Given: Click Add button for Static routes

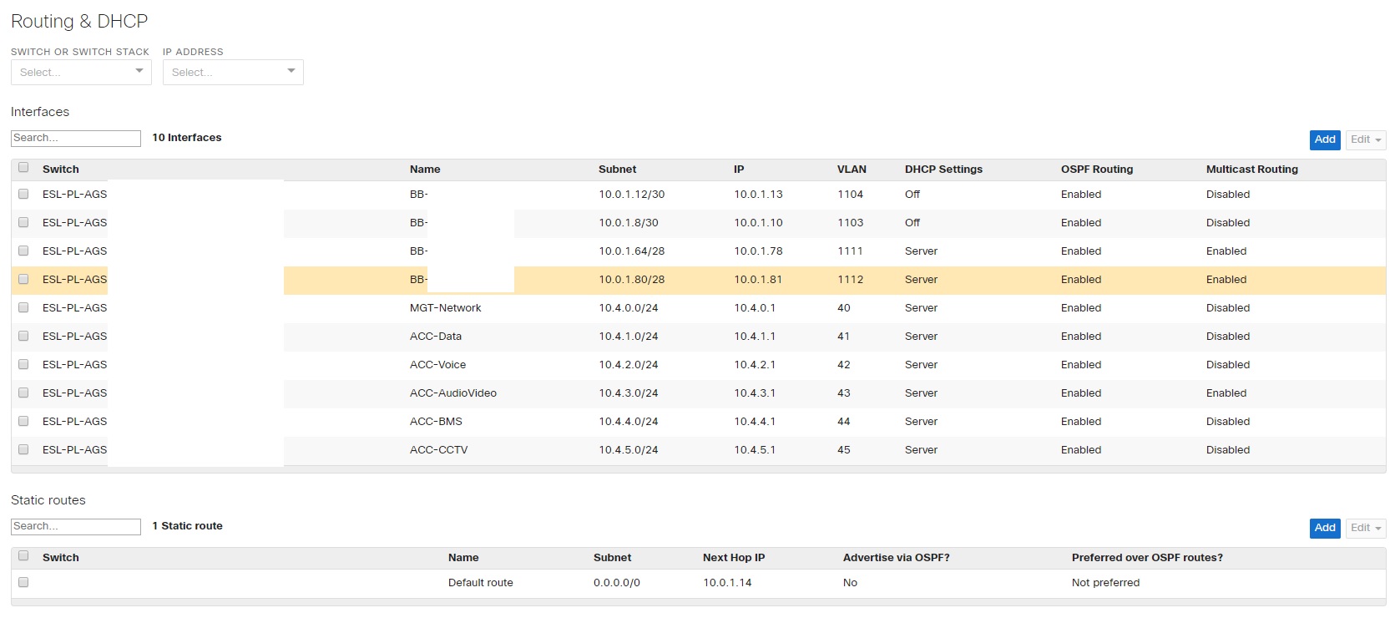Looking at the screenshot, I should (1324, 528).
